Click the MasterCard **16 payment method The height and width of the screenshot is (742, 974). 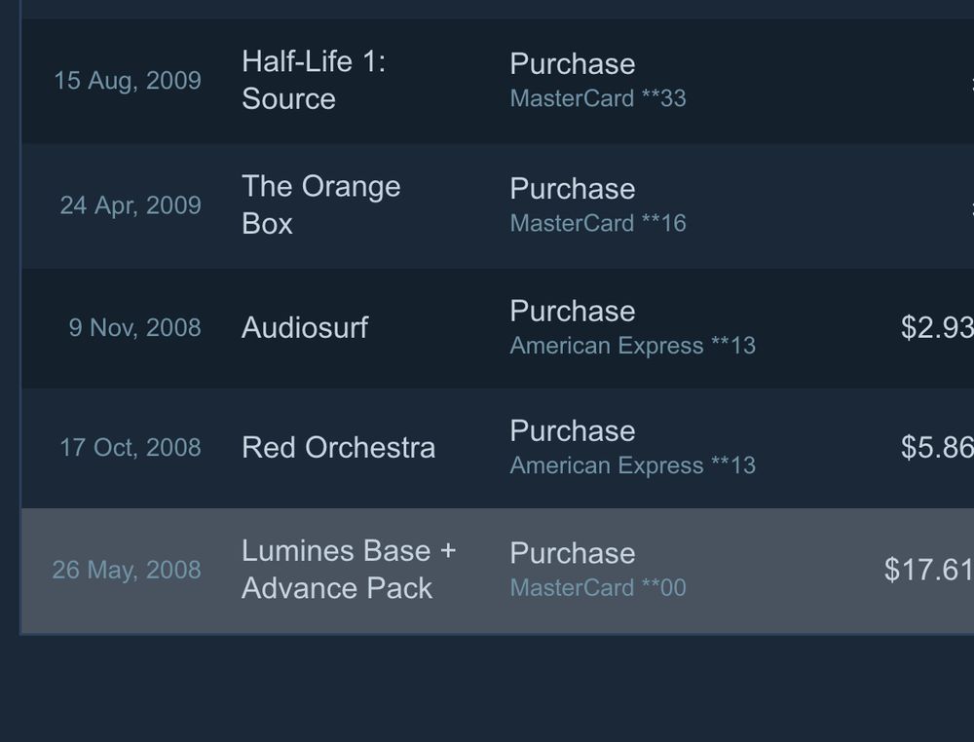point(598,222)
